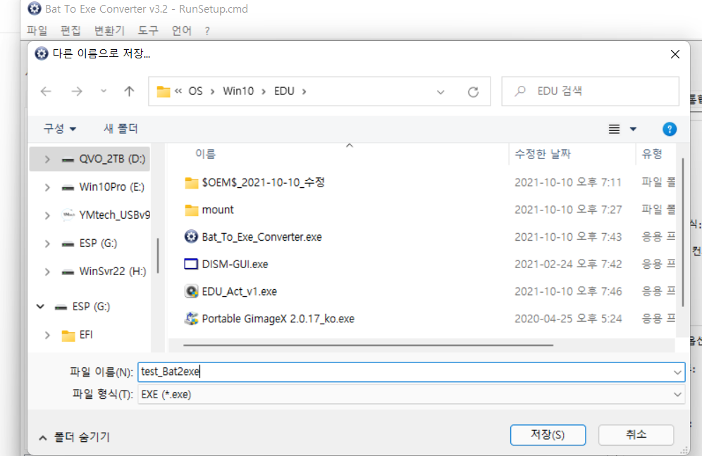Open help with blue question icon
This screenshot has width=702, height=456.
pyautogui.click(x=670, y=129)
